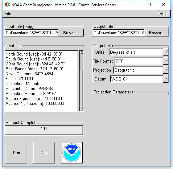Click the Input Info scroll up arrow
The image size is (173, 169).
coord(81,52)
